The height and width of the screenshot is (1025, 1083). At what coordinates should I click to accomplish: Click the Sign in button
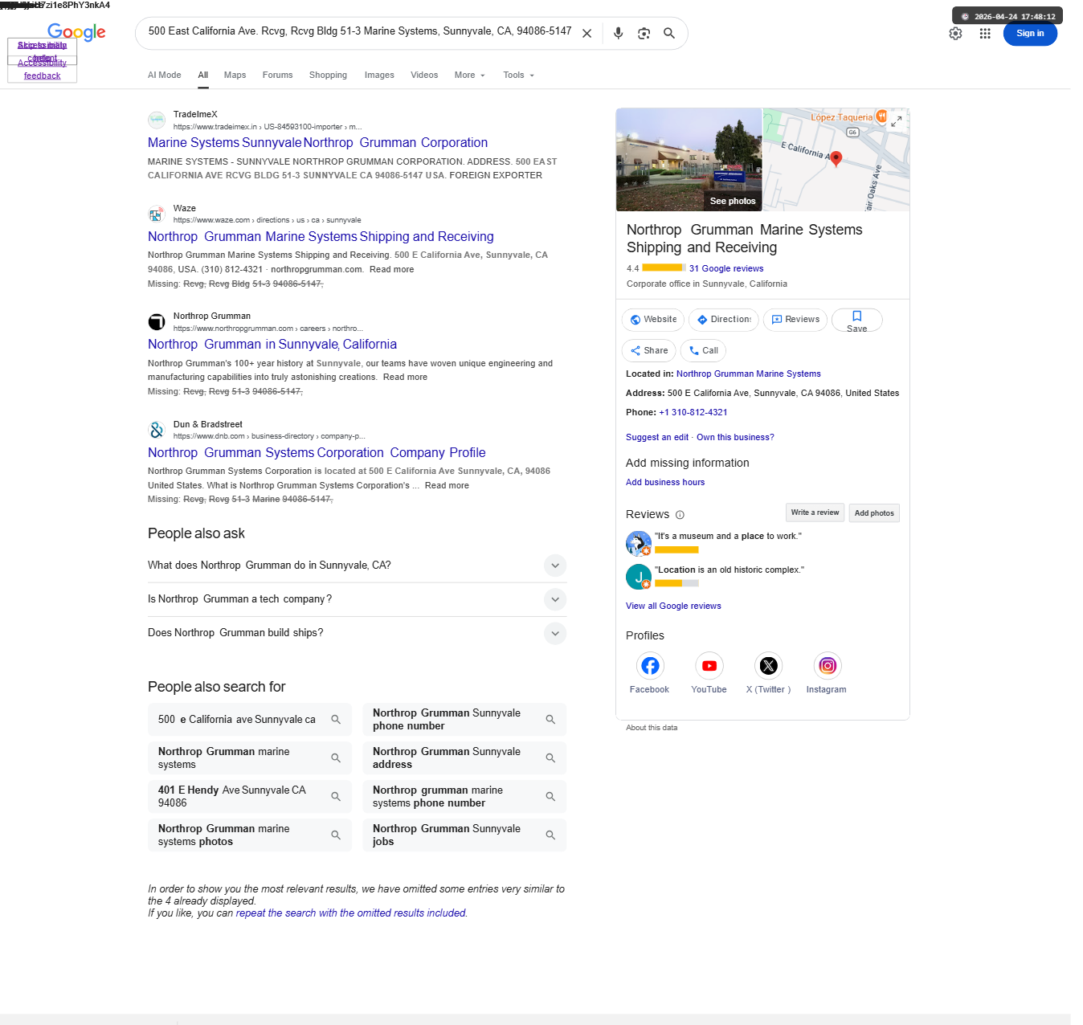point(1030,34)
